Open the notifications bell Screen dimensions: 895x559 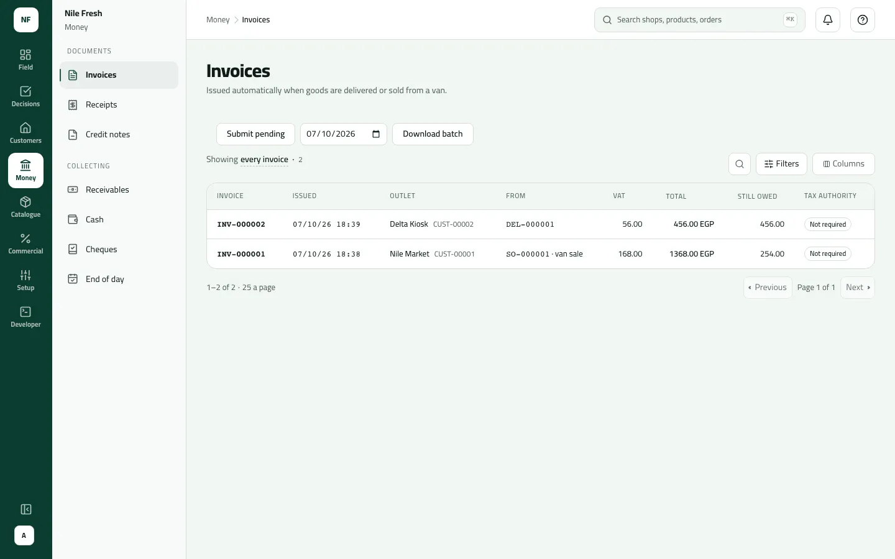tap(828, 20)
